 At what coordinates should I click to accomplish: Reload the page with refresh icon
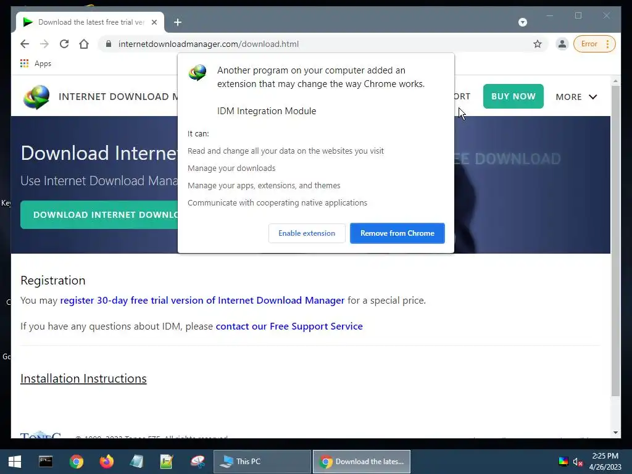click(x=64, y=44)
